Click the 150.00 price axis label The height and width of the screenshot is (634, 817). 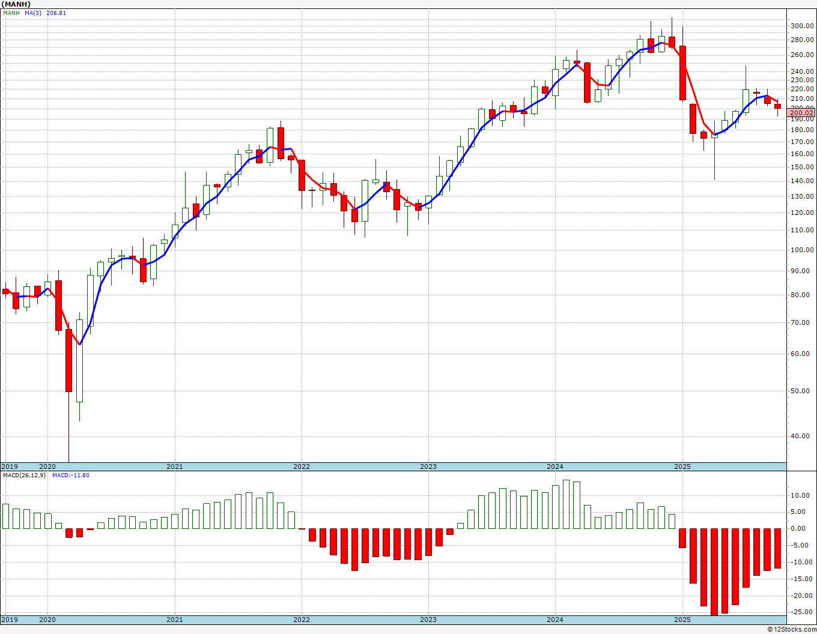coord(803,168)
